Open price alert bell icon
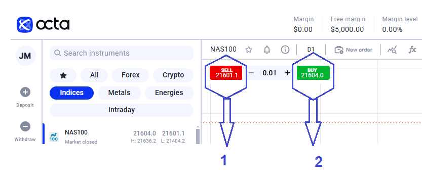Screen dimensions: 422x183 266,50
